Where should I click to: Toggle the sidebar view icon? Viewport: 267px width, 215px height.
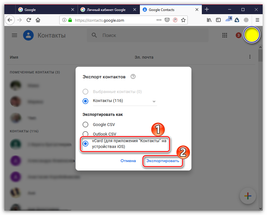(218, 20)
